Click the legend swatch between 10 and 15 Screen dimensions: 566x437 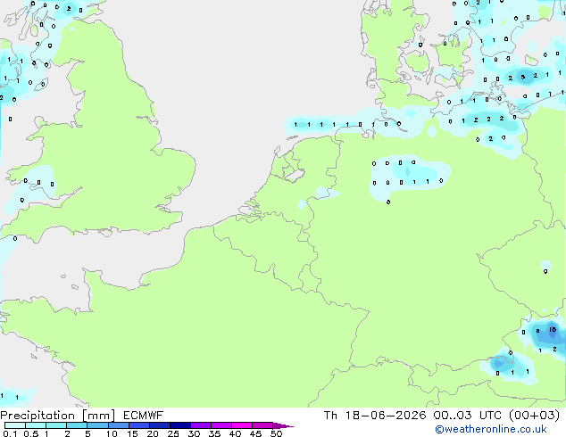(119, 425)
